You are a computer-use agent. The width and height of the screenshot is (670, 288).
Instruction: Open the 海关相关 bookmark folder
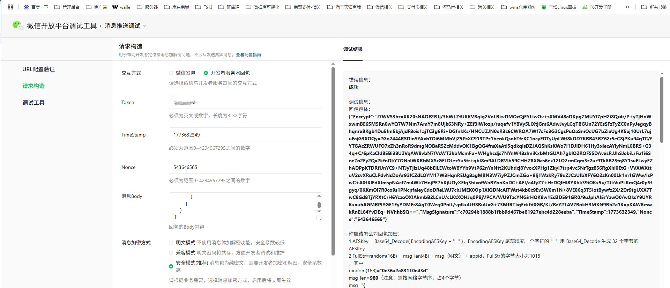pyautogui.click(x=482, y=7)
